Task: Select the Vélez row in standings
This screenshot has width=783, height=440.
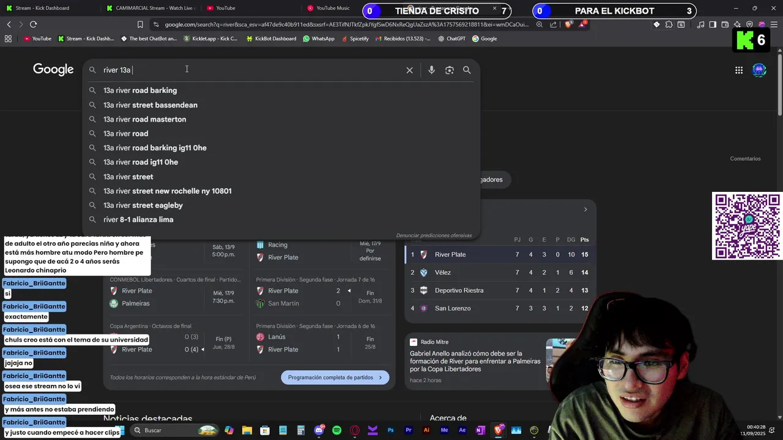Action: pyautogui.click(x=500, y=273)
